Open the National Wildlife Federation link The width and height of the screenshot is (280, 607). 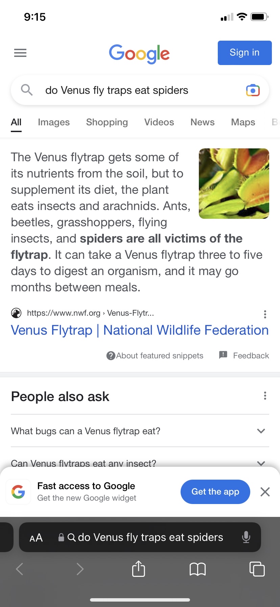click(x=140, y=330)
